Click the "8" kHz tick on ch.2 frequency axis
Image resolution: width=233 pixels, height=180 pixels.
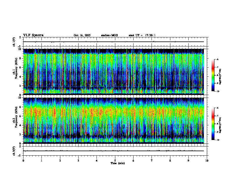[21, 107]
